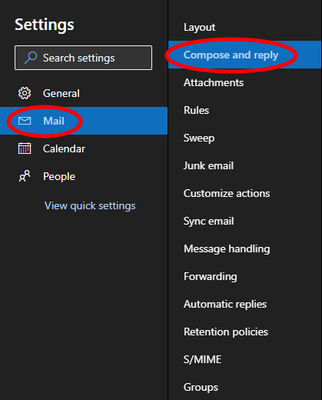This screenshot has height=400, width=322.
Task: Click the People contacts icon
Action: [25, 176]
